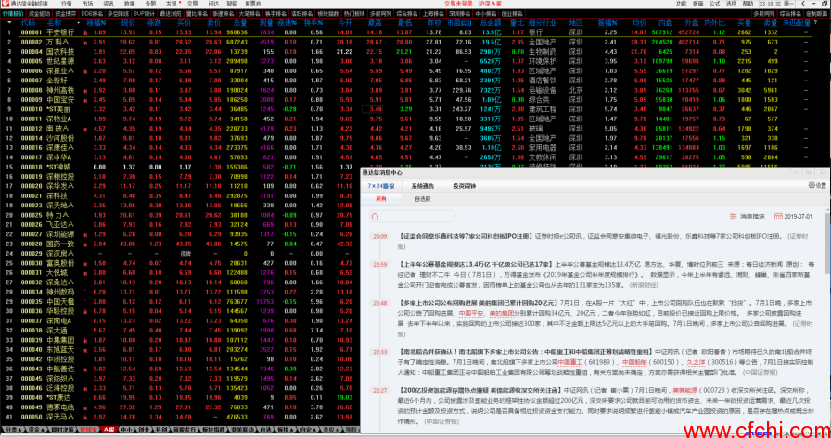Screen dimensions: 831x438
Task: Click the 沪深A股 label in the title bar
Action: tap(491, 3)
